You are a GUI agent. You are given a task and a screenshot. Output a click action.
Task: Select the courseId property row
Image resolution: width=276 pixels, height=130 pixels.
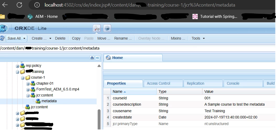(190, 98)
